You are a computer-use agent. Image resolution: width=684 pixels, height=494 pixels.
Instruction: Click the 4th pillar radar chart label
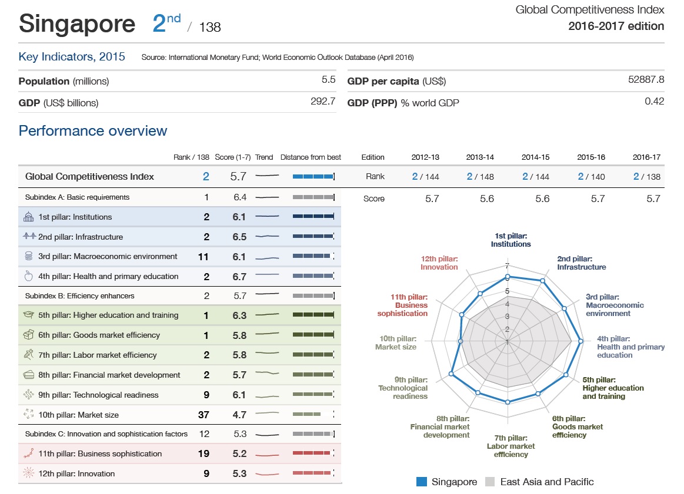point(630,347)
